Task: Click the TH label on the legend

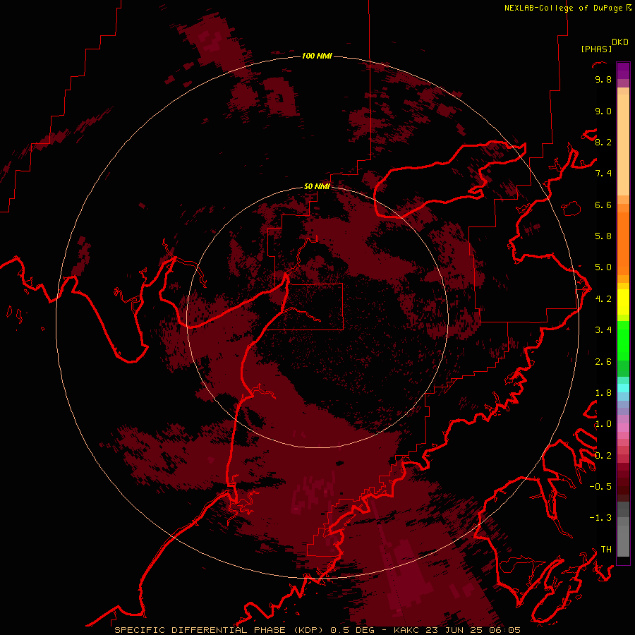Action: [606, 550]
